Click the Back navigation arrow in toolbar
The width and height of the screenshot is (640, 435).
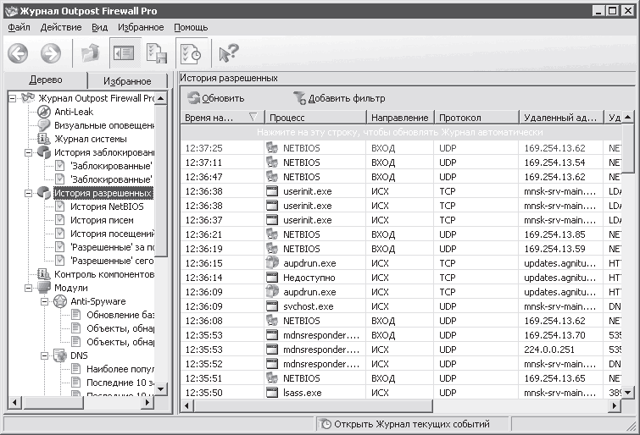pos(18,54)
